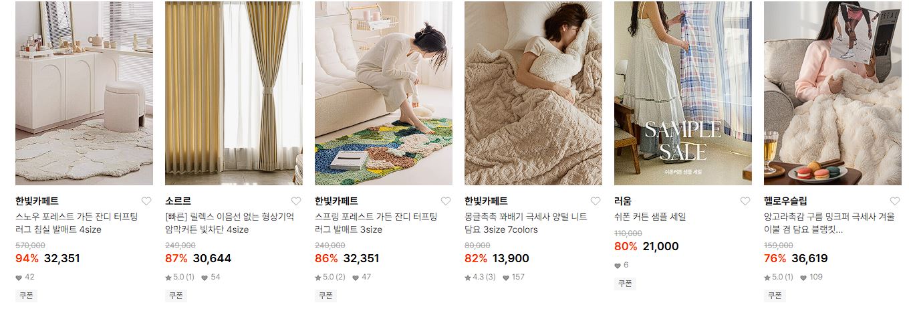Click 쿠폰 badge under snow forest rug
This screenshot has width=909, height=311.
click(26, 296)
